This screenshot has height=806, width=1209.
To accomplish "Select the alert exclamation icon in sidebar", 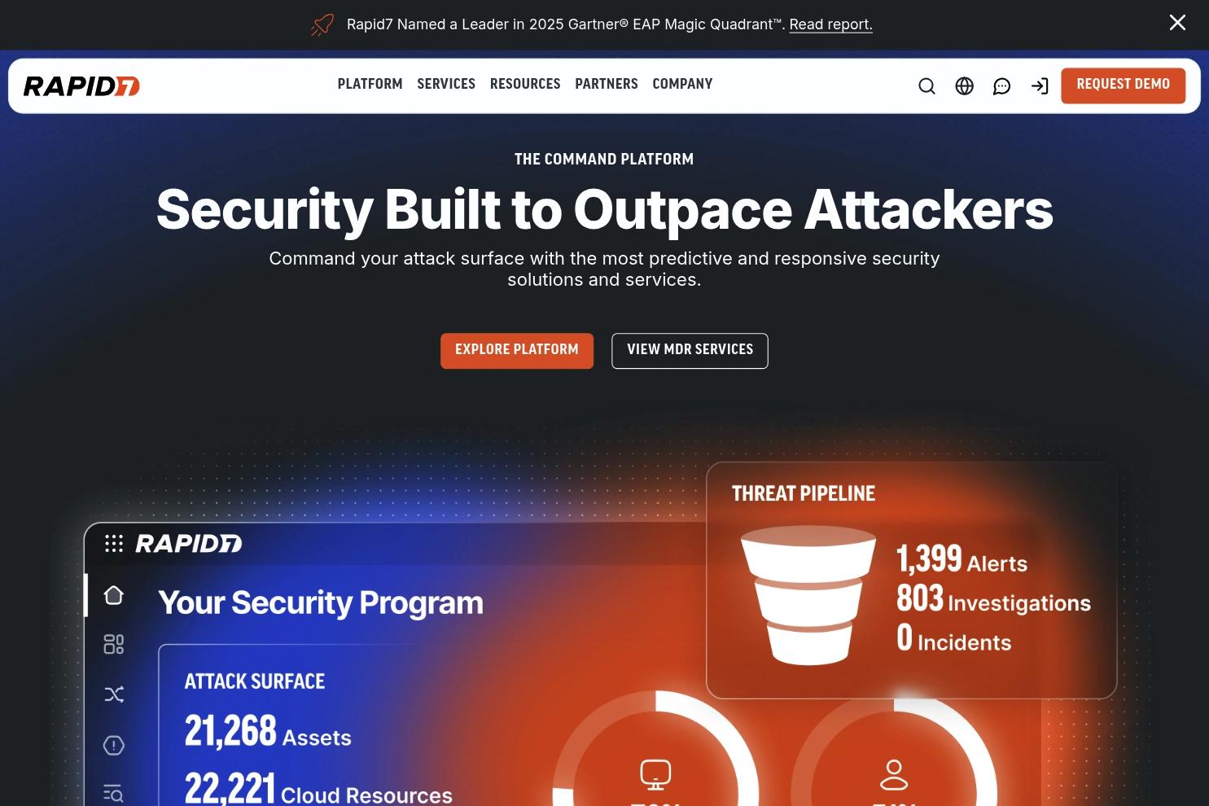I will (114, 745).
